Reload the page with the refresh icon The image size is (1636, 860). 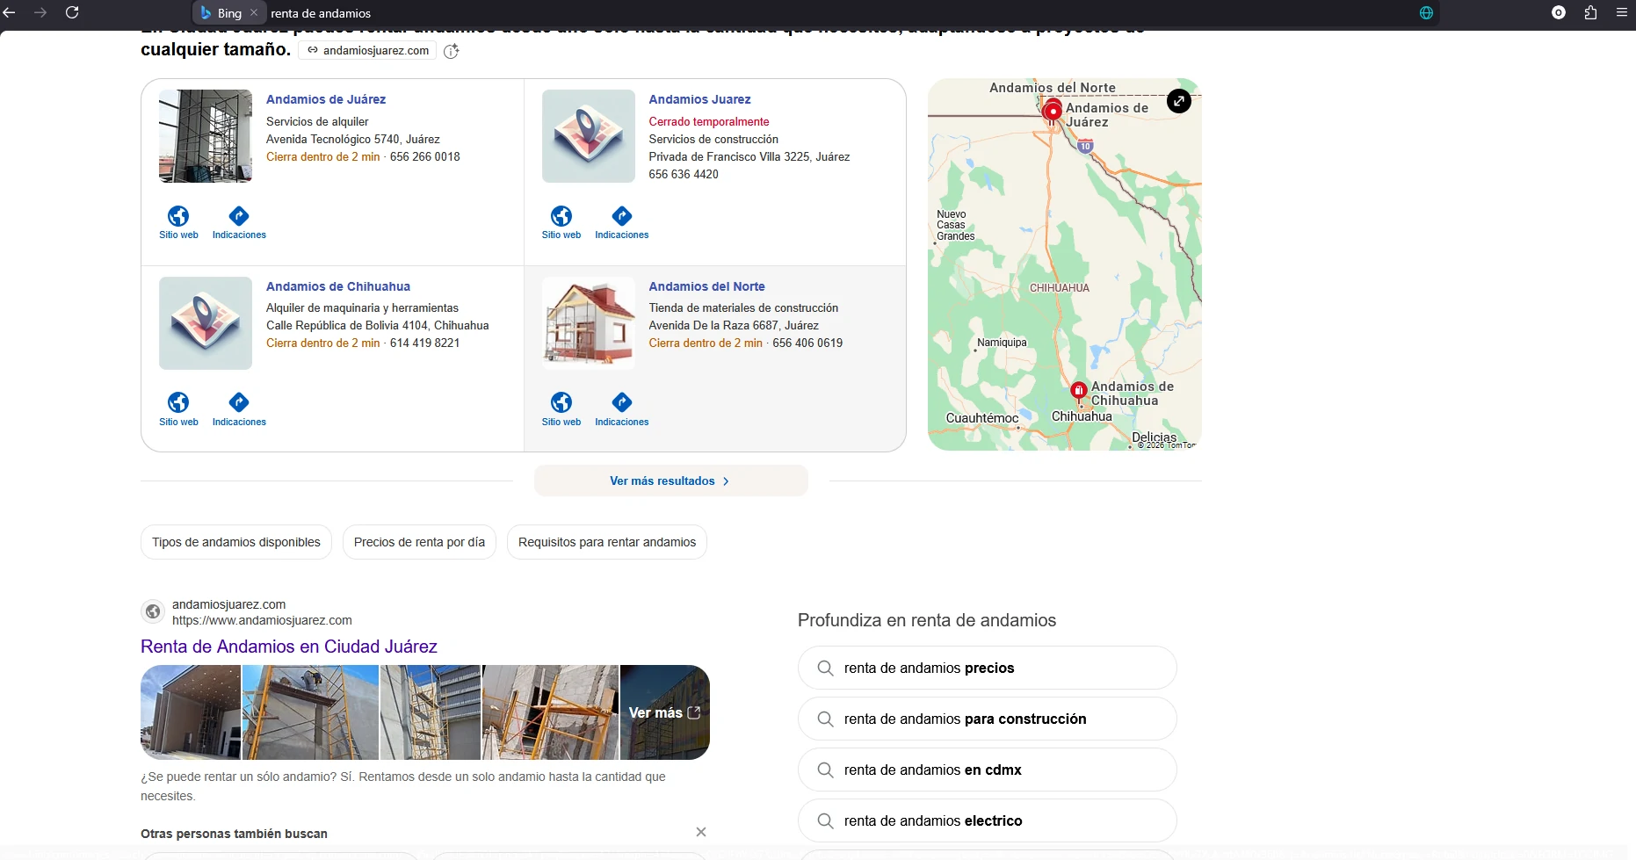tap(72, 12)
